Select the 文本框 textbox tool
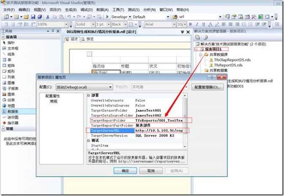The height and width of the screenshot is (196, 284). point(13,49)
